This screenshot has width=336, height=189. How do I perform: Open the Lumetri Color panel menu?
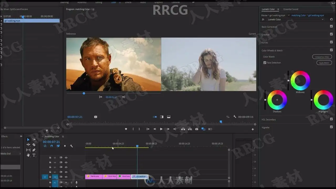[278, 9]
